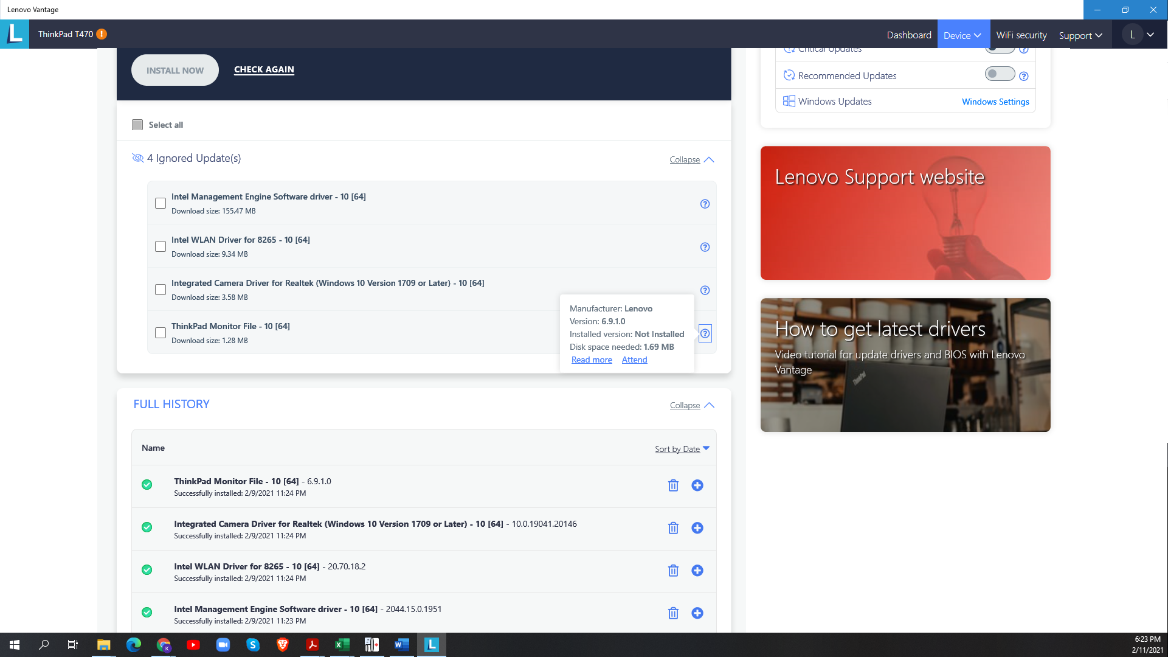
Task: Expand ThinkPad Monitor File history details
Action: pos(697,485)
